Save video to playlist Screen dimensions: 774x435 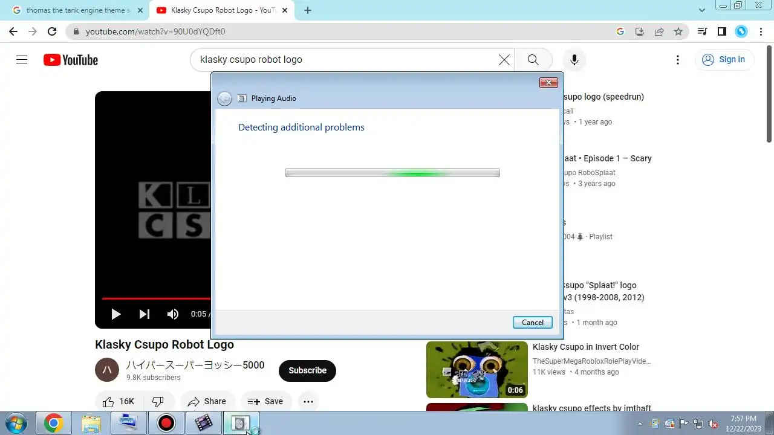tap(266, 401)
